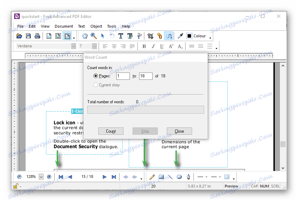This screenshot has width=298, height=201.
Task: Apply superscript formatting
Action: (x=171, y=46)
